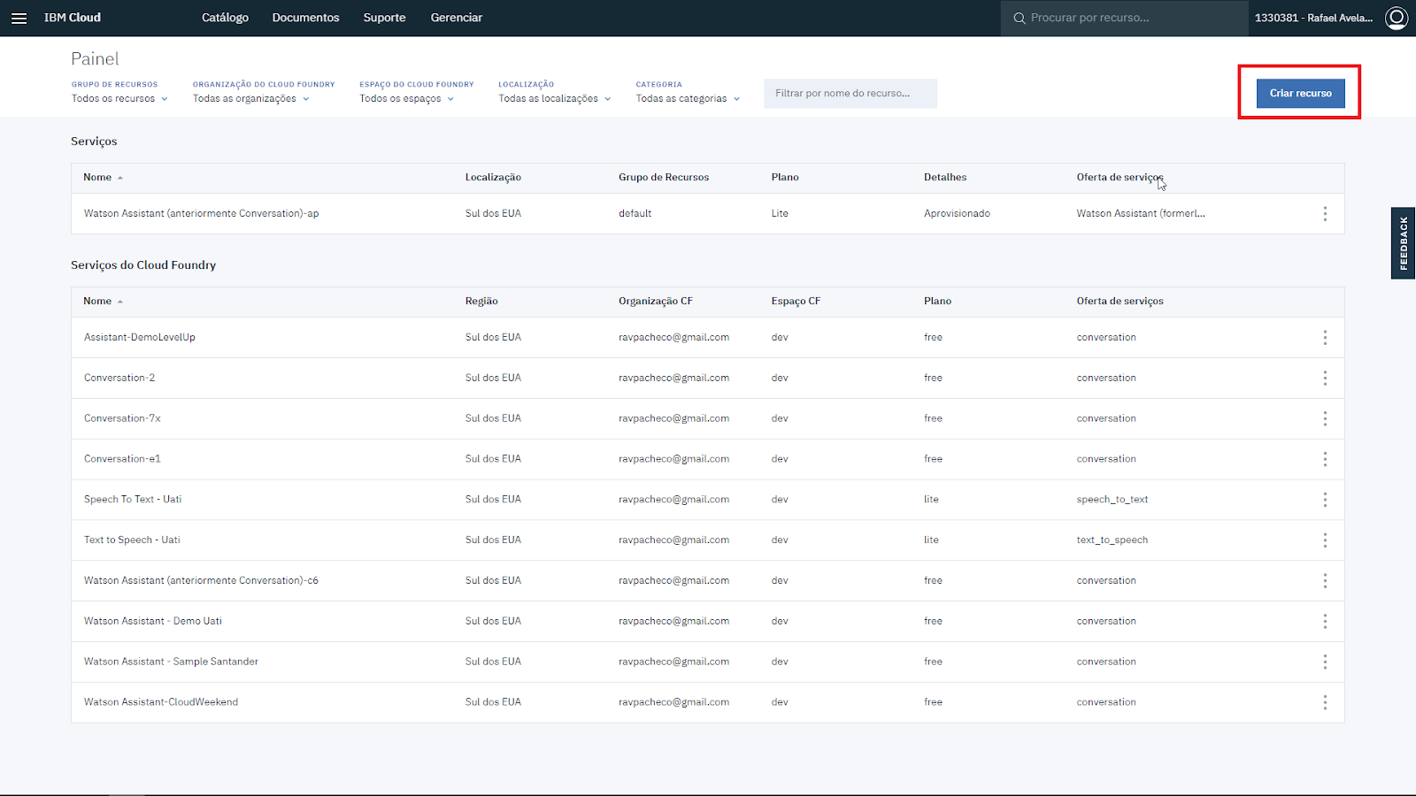Open Conversation-2 service
Viewport: 1416px width, 796px height.
tap(119, 378)
